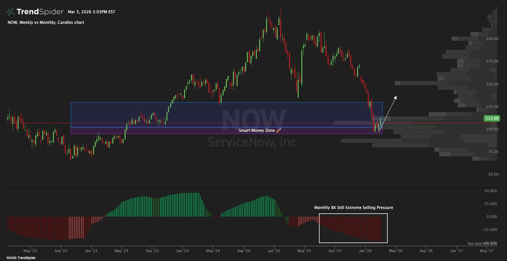The image size is (507, 261).
Task: Click the Sep '26 time axis label
Action: [x=426, y=251]
